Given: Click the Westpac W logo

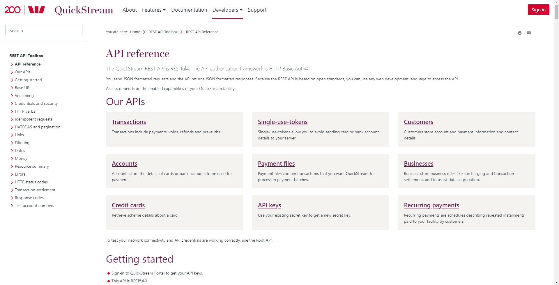Looking at the screenshot, I should point(37,10).
